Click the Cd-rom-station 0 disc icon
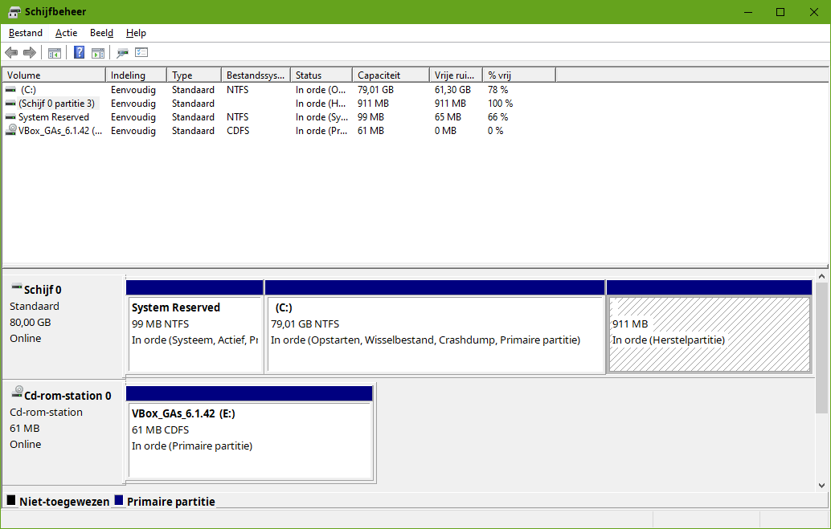Viewport: 831px width, 529px height. pos(17,393)
